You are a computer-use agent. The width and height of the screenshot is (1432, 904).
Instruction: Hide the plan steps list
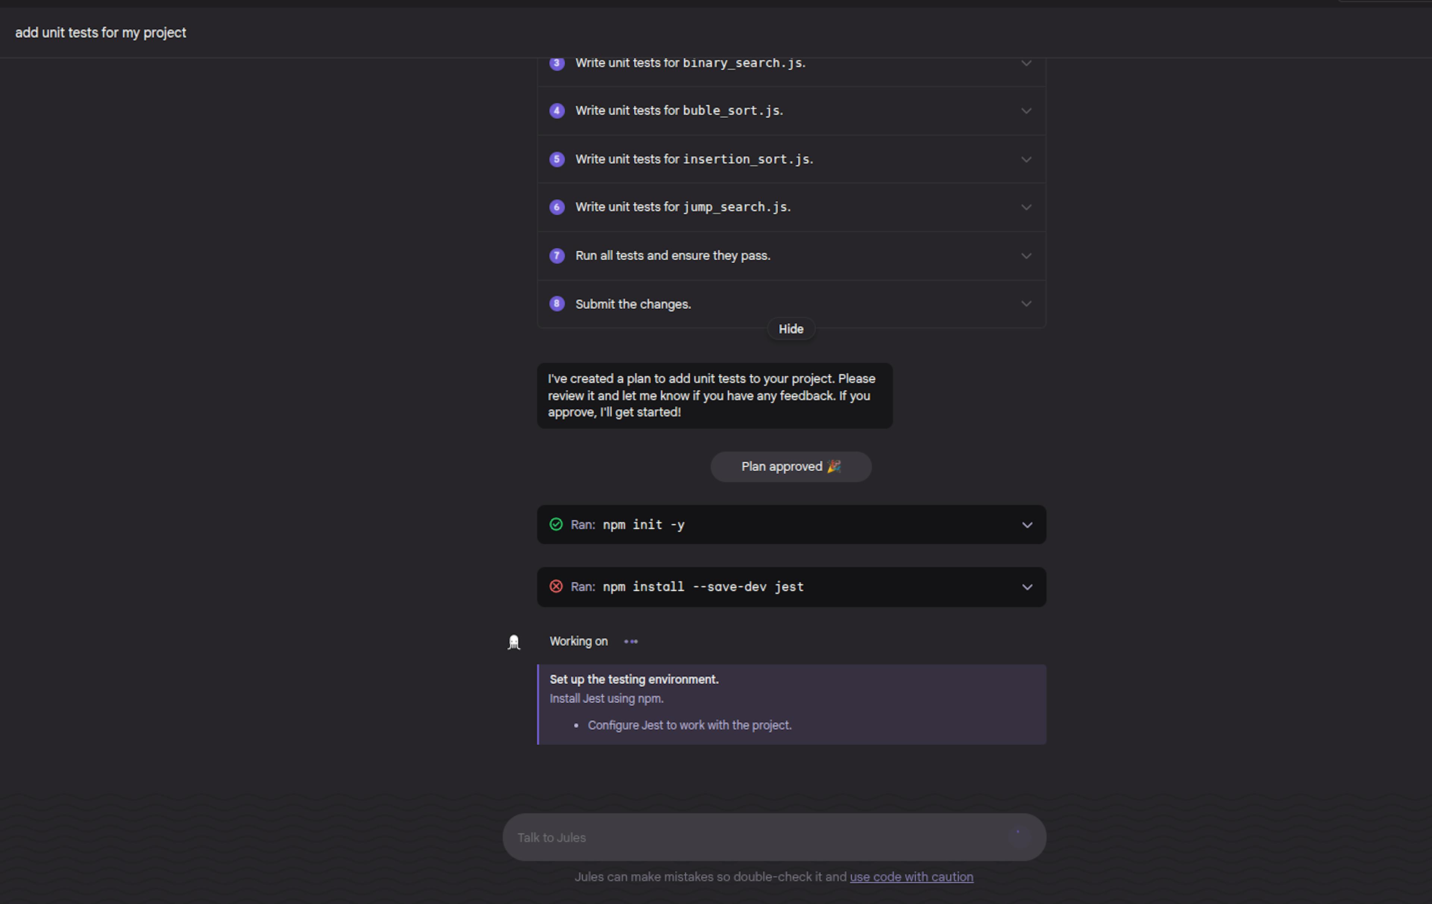(790, 329)
